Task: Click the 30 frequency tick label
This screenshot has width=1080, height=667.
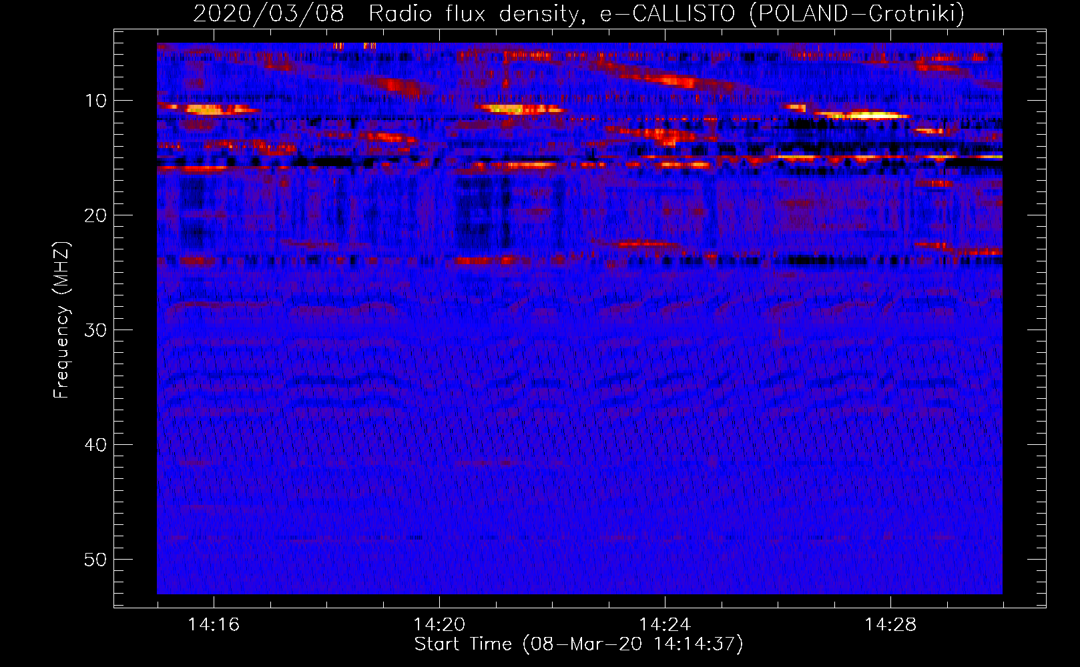Action: pyautogui.click(x=96, y=330)
